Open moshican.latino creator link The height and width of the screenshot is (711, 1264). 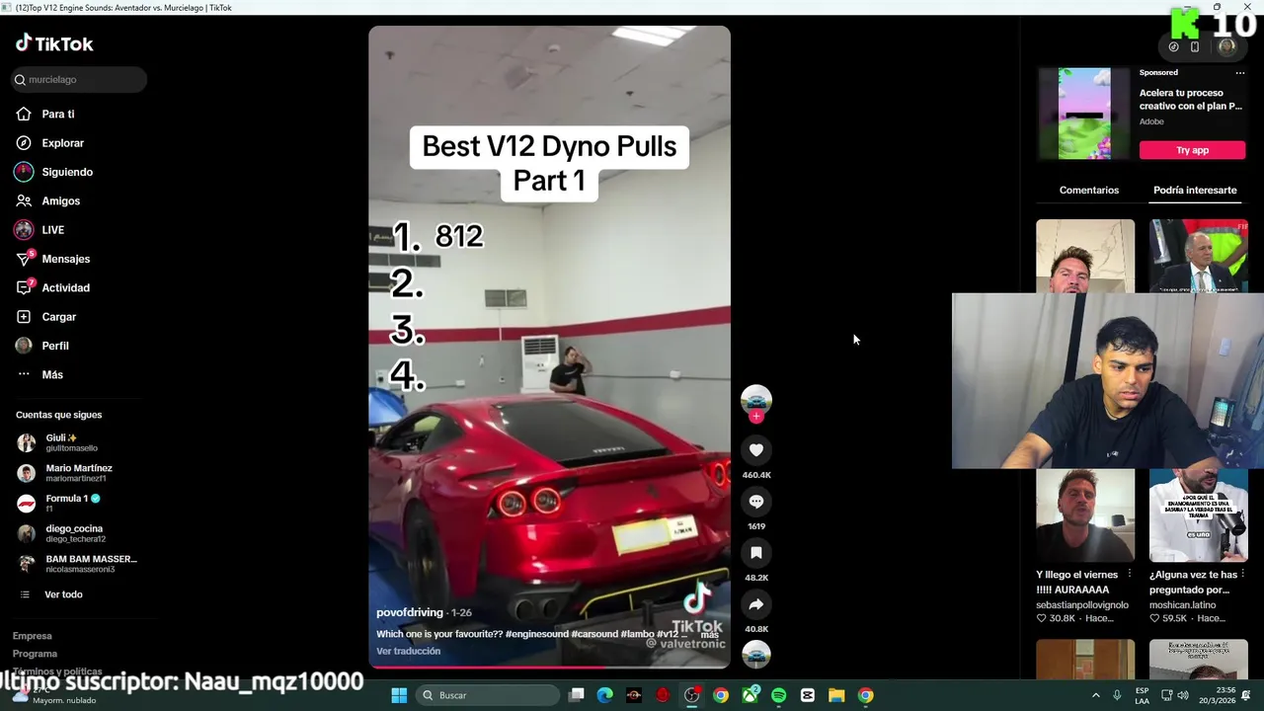[x=1182, y=604]
